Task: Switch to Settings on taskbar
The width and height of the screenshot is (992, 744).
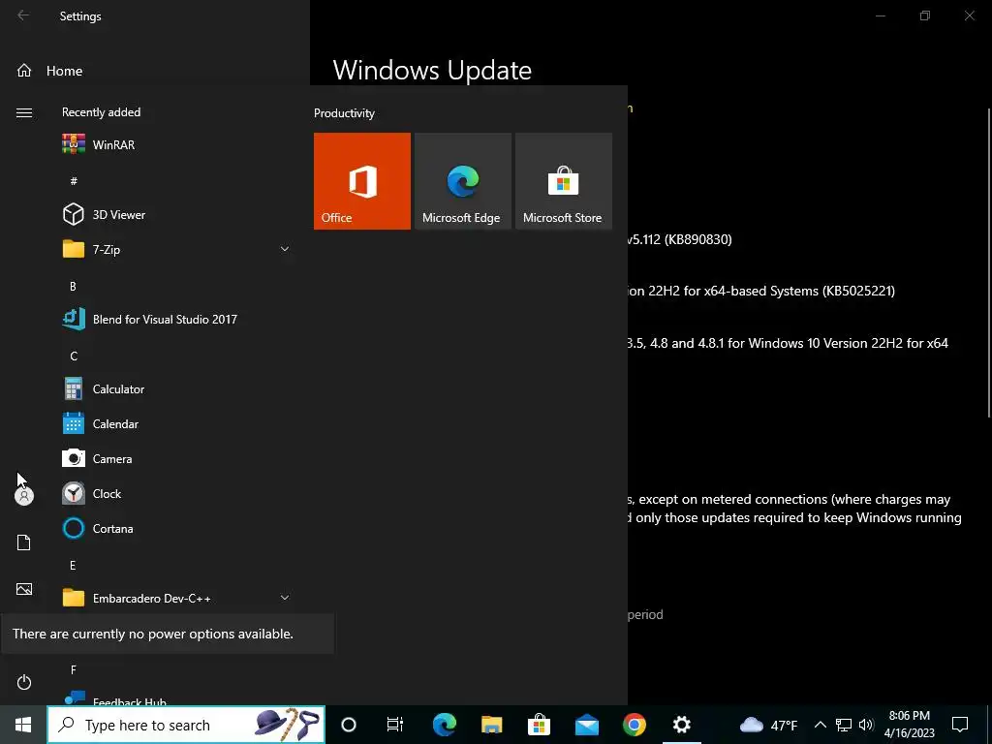Action: (x=681, y=725)
